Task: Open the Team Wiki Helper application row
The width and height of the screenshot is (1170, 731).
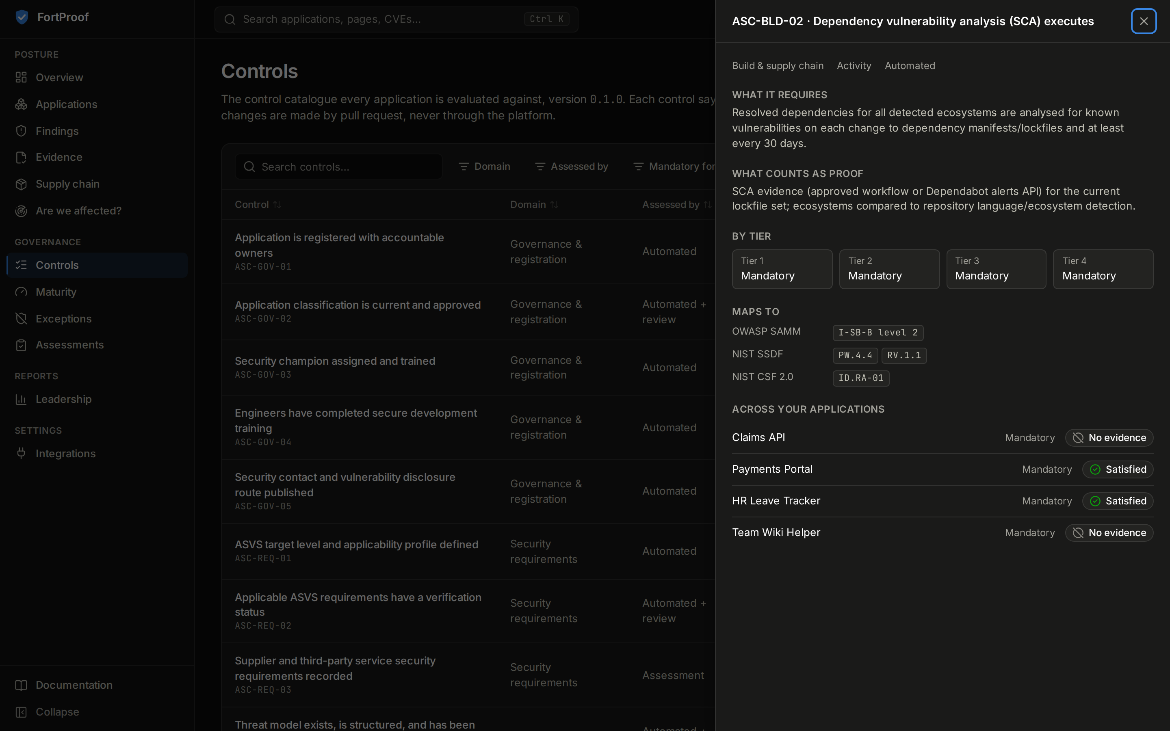Action: click(942, 533)
